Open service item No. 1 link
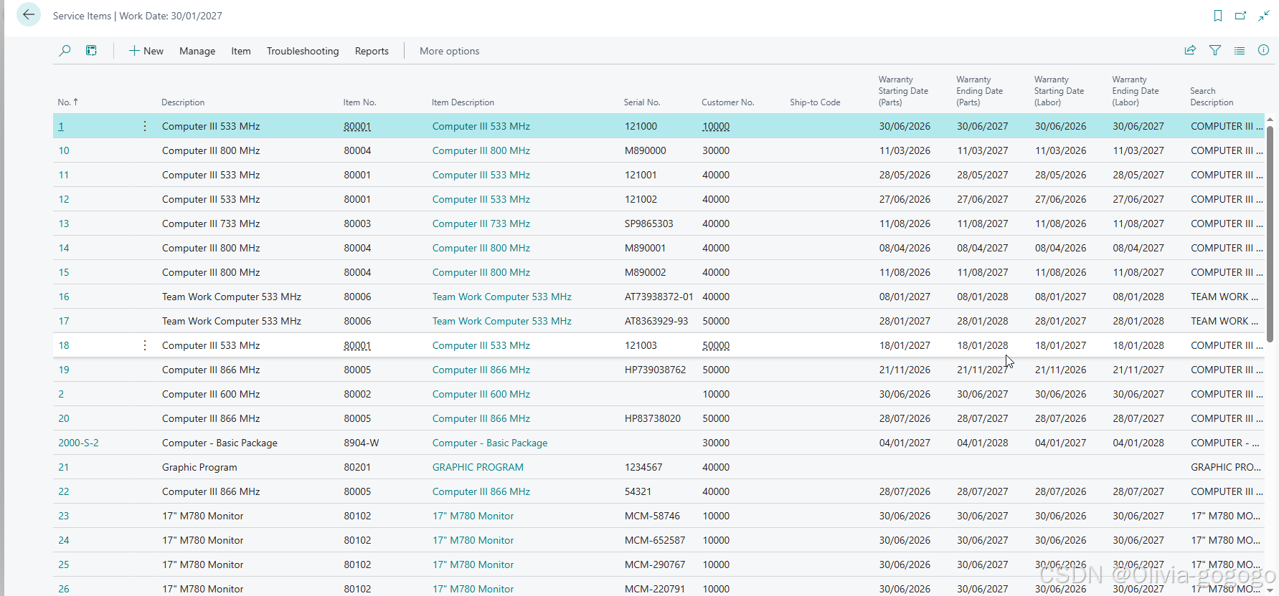The height and width of the screenshot is (596, 1279). [61, 126]
